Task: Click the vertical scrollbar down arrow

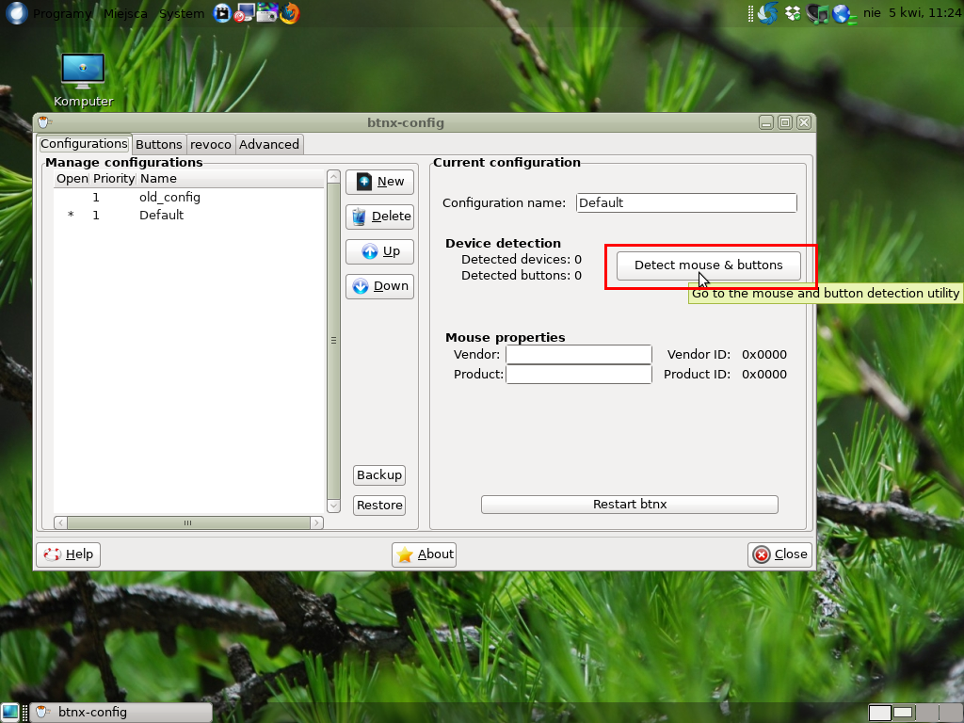Action: [334, 506]
